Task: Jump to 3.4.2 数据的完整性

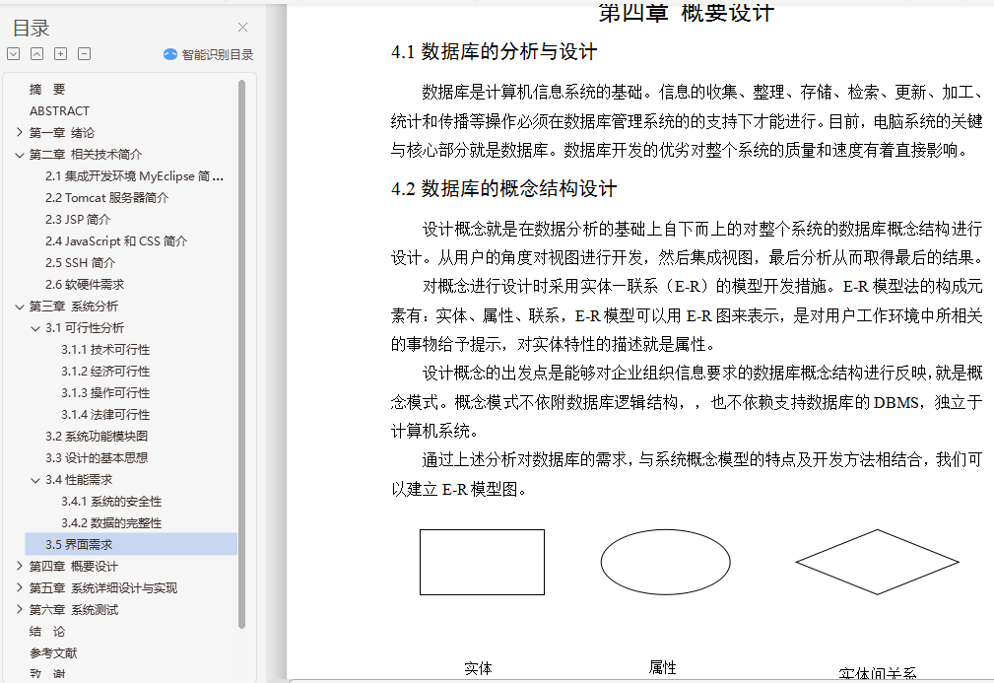Action: coord(111,522)
